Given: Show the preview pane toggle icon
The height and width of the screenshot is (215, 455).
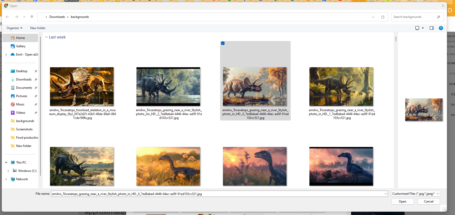Looking at the screenshot, I should (431, 28).
